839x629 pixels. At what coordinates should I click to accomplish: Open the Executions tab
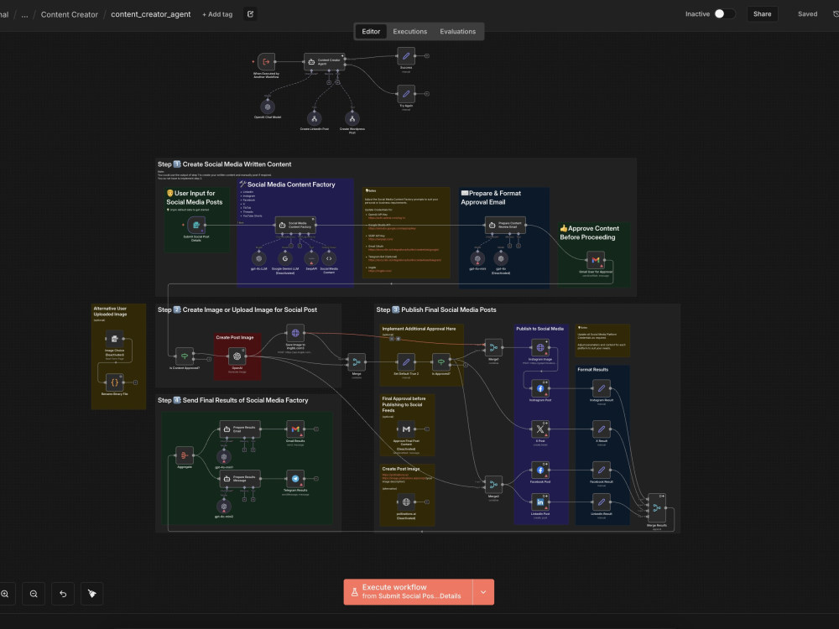(x=410, y=32)
